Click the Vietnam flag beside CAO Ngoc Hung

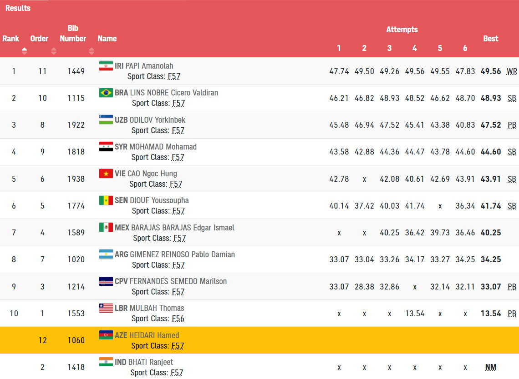[x=106, y=173]
